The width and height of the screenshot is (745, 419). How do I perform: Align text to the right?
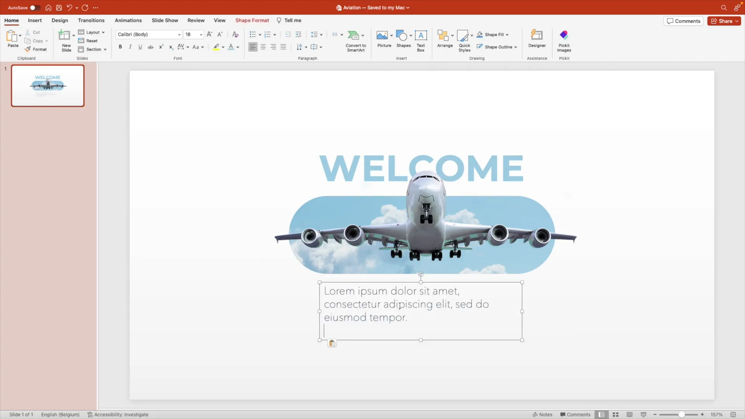(x=273, y=47)
